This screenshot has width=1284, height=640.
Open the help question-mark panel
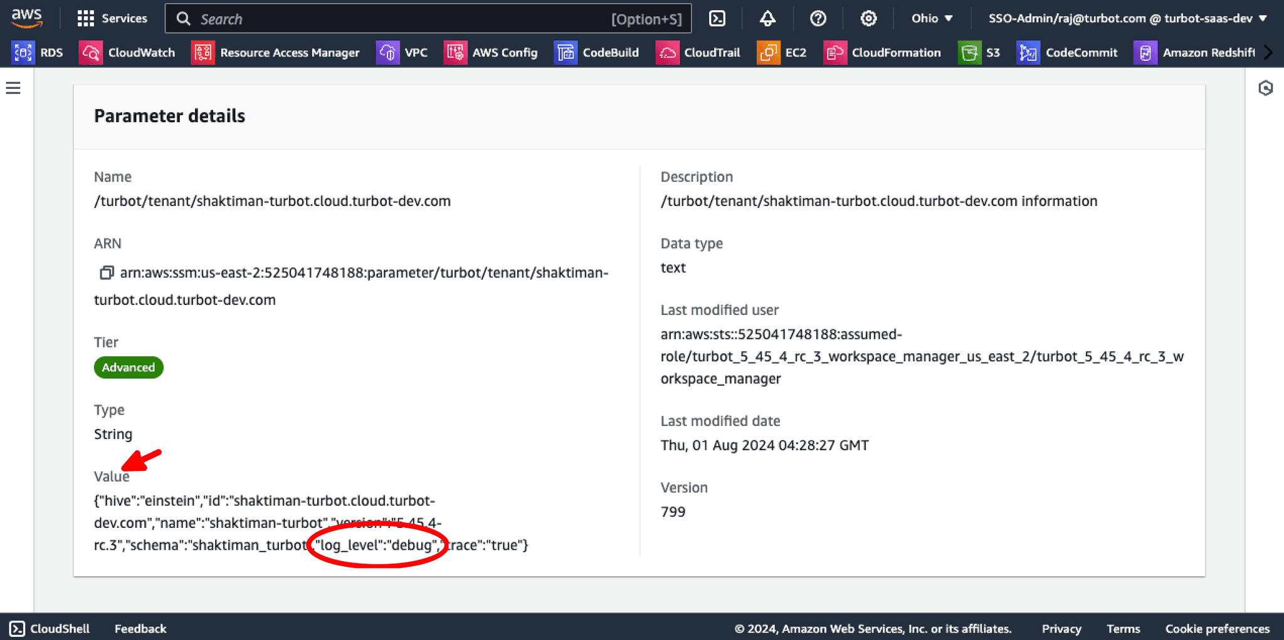[x=818, y=18]
